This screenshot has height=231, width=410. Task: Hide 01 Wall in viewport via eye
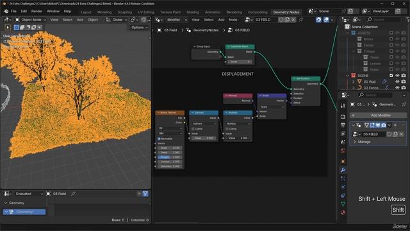click(397, 81)
